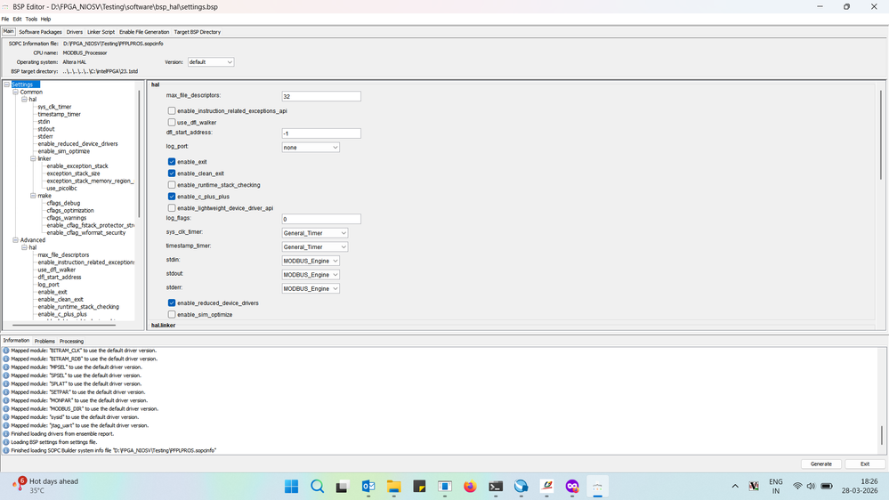Launch Firefox from the taskbar
The image size is (889, 500).
point(470,487)
